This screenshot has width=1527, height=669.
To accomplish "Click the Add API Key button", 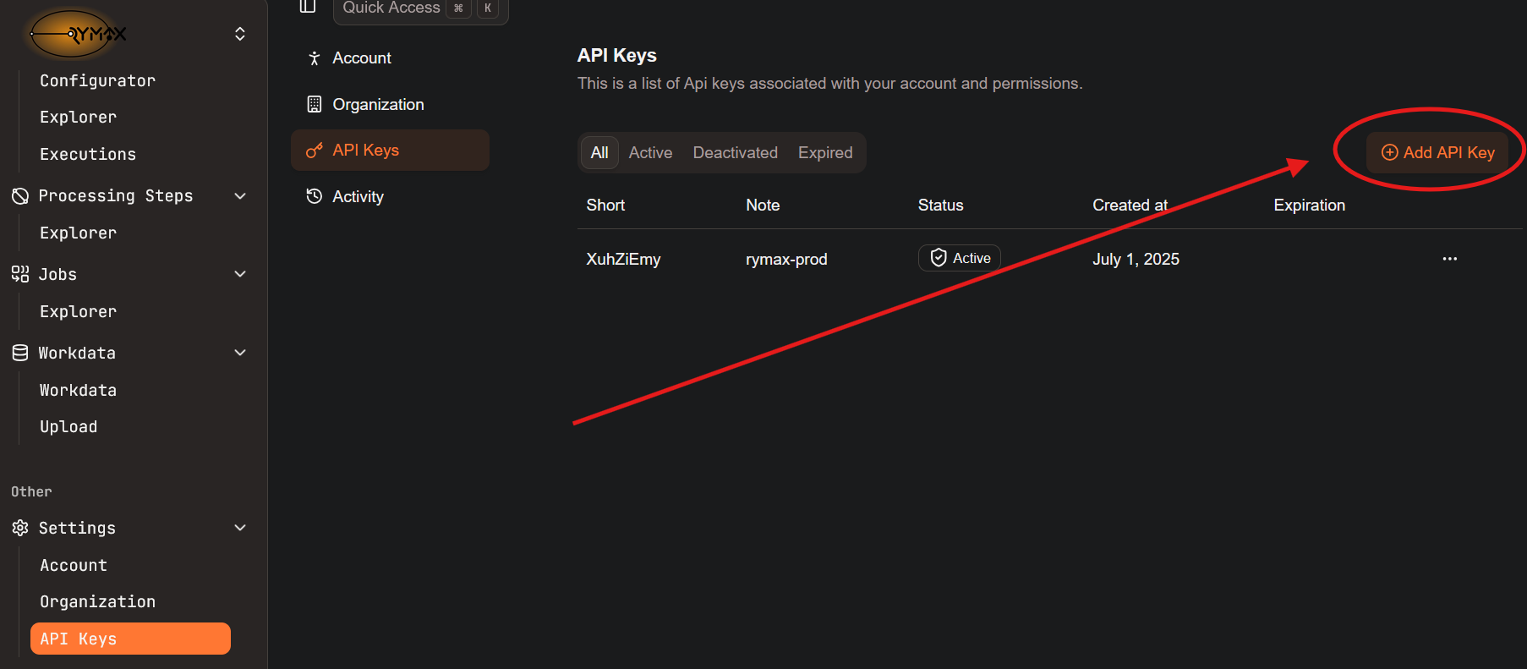I will (x=1437, y=152).
